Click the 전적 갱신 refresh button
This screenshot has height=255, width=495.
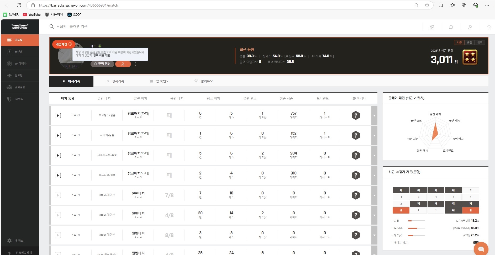click(102, 64)
